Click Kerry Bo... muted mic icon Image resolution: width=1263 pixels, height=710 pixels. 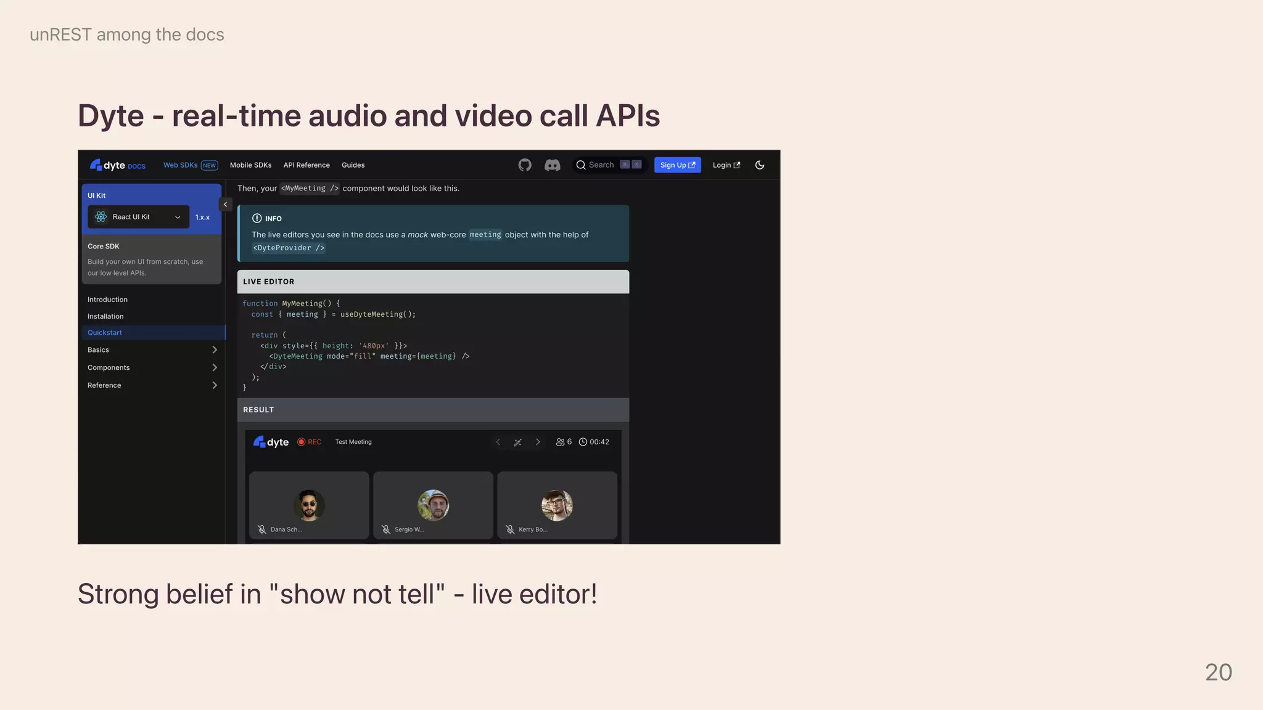click(510, 529)
